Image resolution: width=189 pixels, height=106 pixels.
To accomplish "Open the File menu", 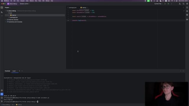I will (11, 1).
